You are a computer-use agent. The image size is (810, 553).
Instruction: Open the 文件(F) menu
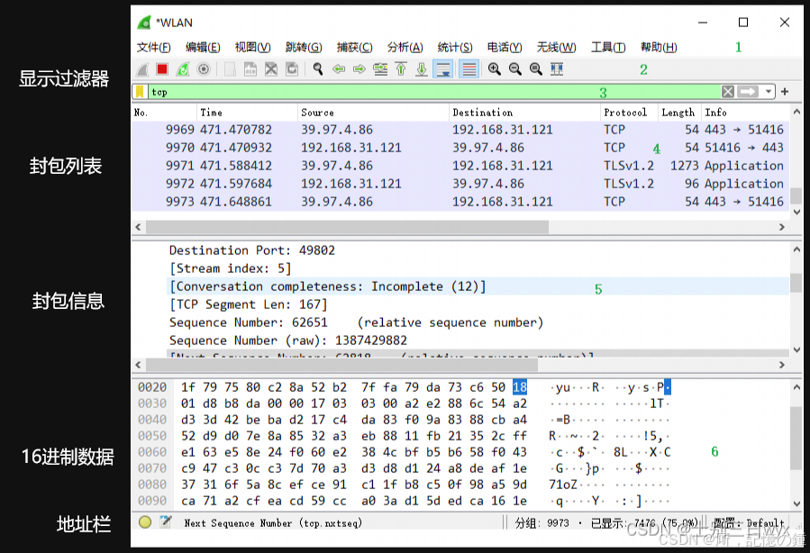pyautogui.click(x=153, y=48)
